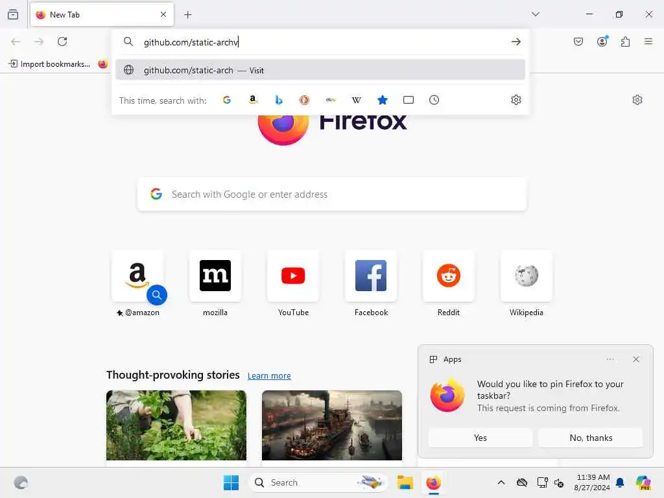
Task: Click No, thanks on pin prompt
Action: (x=591, y=438)
